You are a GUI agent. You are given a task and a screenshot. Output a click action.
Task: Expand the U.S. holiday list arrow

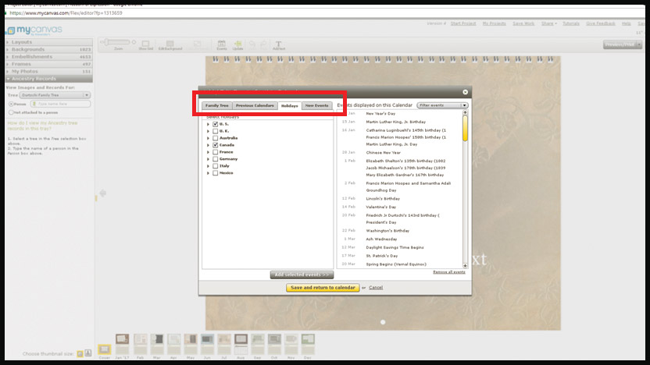coord(208,124)
